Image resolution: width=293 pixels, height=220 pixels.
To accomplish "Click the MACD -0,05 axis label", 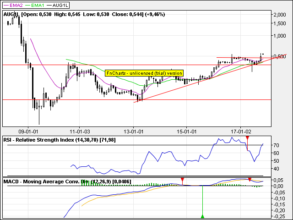I will tap(280, 192).
